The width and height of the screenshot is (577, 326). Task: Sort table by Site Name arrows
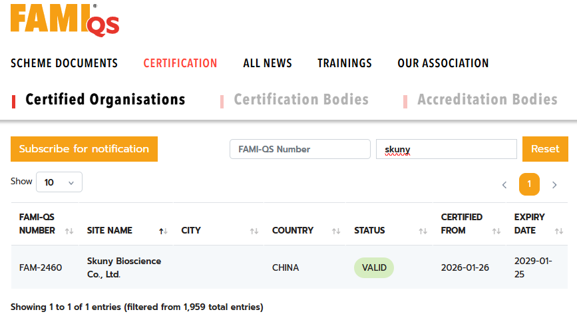click(x=162, y=231)
